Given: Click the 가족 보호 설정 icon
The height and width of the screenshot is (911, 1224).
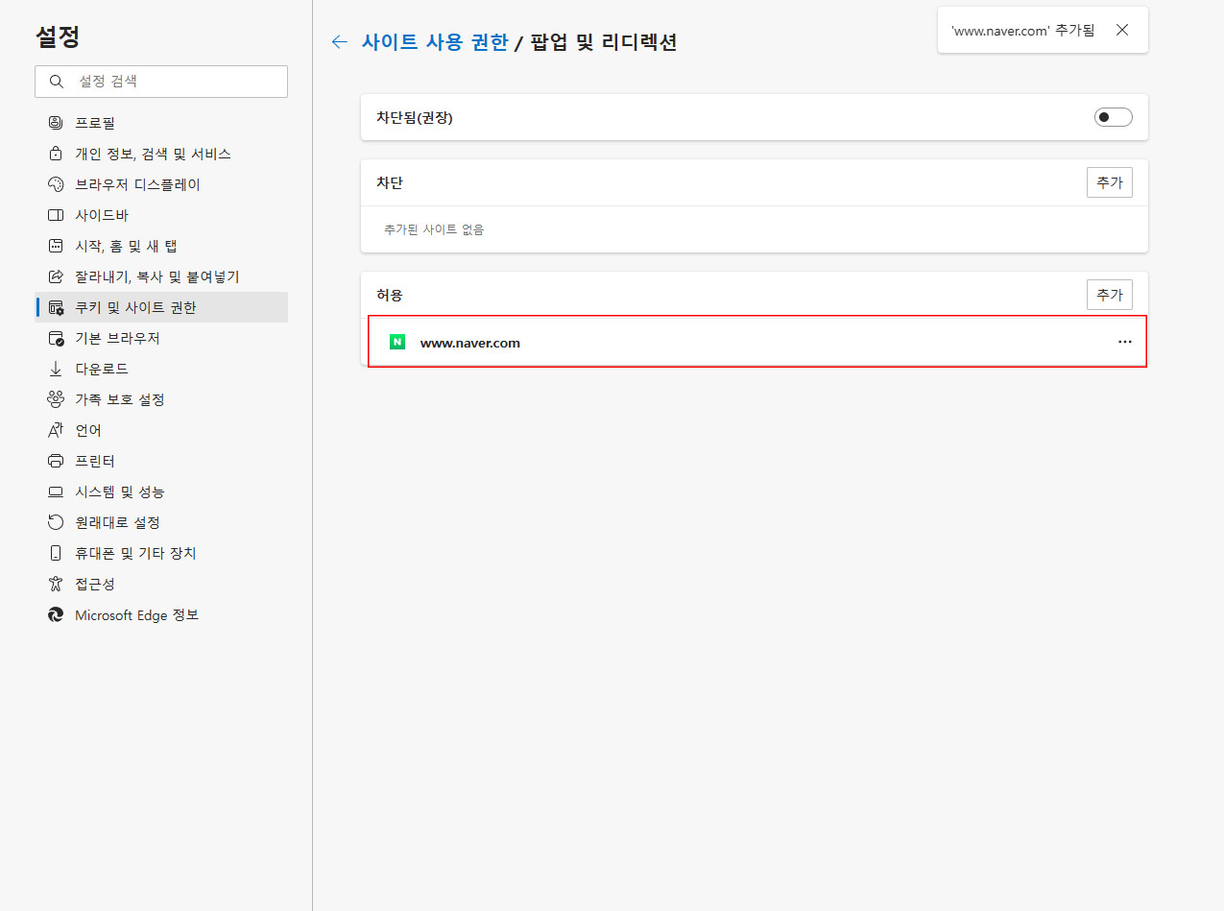Looking at the screenshot, I should [56, 399].
